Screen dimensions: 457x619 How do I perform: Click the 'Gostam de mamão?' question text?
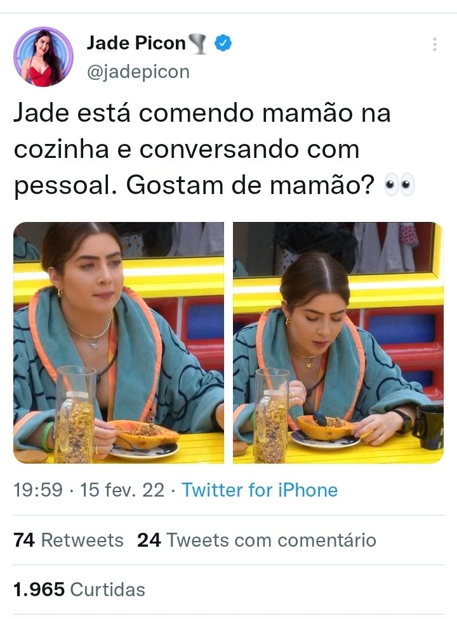pyautogui.click(x=250, y=185)
